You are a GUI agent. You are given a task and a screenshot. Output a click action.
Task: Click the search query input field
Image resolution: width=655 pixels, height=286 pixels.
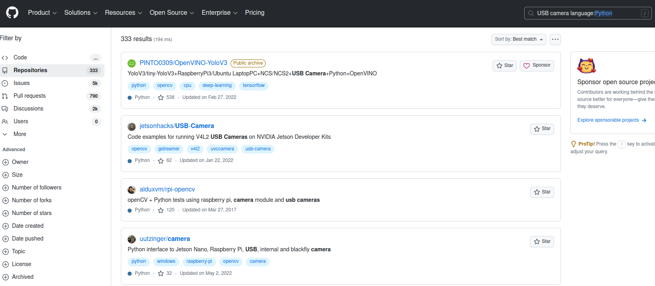tap(588, 13)
